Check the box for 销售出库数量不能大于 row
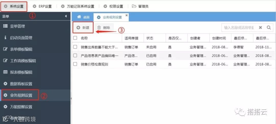 click(75, 47)
